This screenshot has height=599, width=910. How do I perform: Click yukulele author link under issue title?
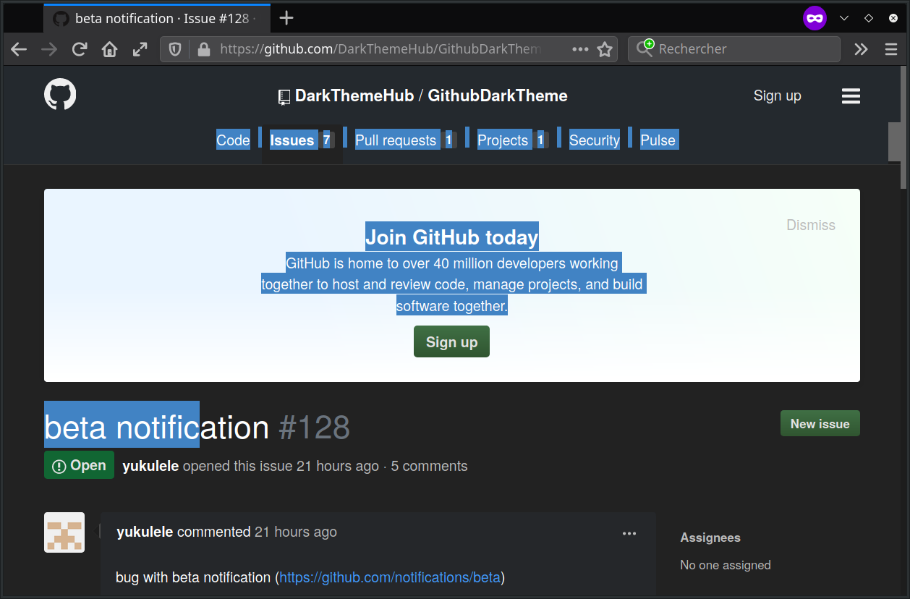click(150, 466)
